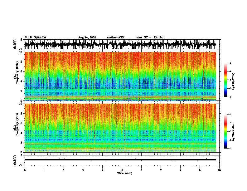247x191 pixels.
Task: Select the "-7" label on ch.2 color bar
Action: (x=230, y=148)
